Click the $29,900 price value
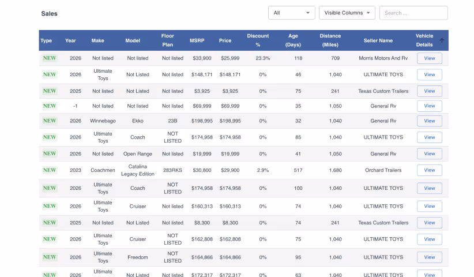Screen dimensions: 474x277 click(x=230, y=170)
